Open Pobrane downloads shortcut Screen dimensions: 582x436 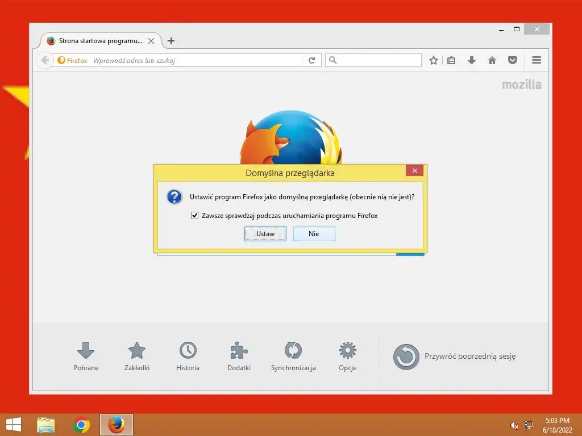(x=86, y=356)
